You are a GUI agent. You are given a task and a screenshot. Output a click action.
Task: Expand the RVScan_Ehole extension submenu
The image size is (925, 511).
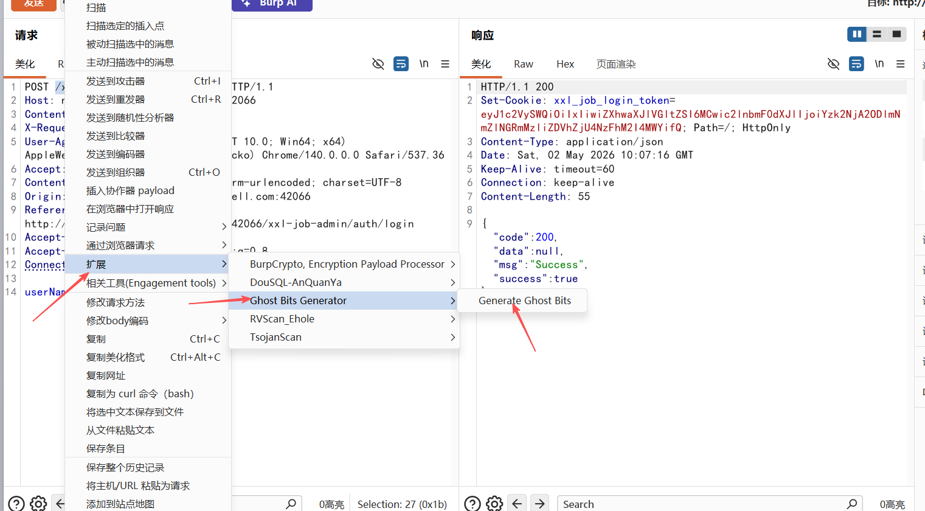pos(344,319)
